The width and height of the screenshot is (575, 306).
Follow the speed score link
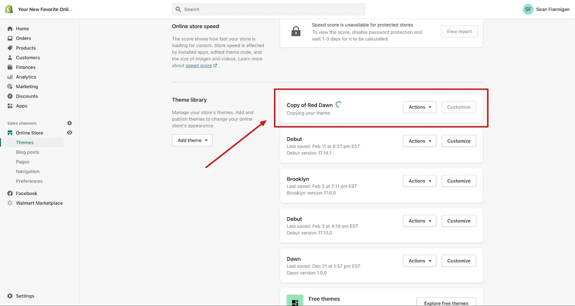coord(199,66)
